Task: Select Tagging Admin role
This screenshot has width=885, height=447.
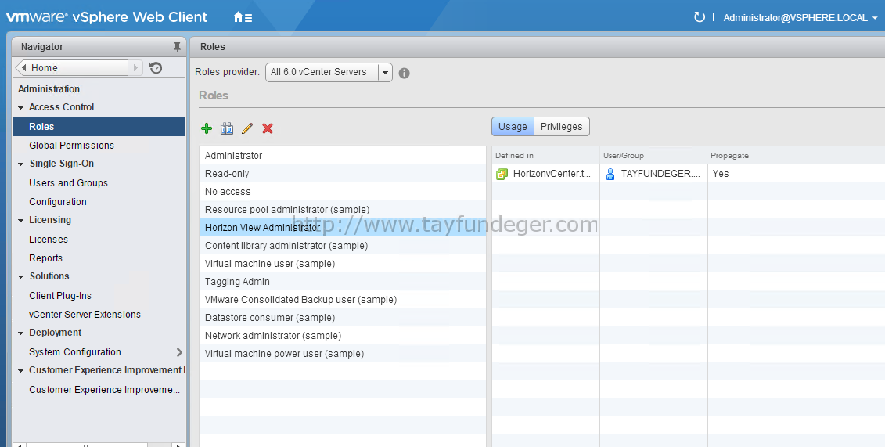Action: coord(343,282)
